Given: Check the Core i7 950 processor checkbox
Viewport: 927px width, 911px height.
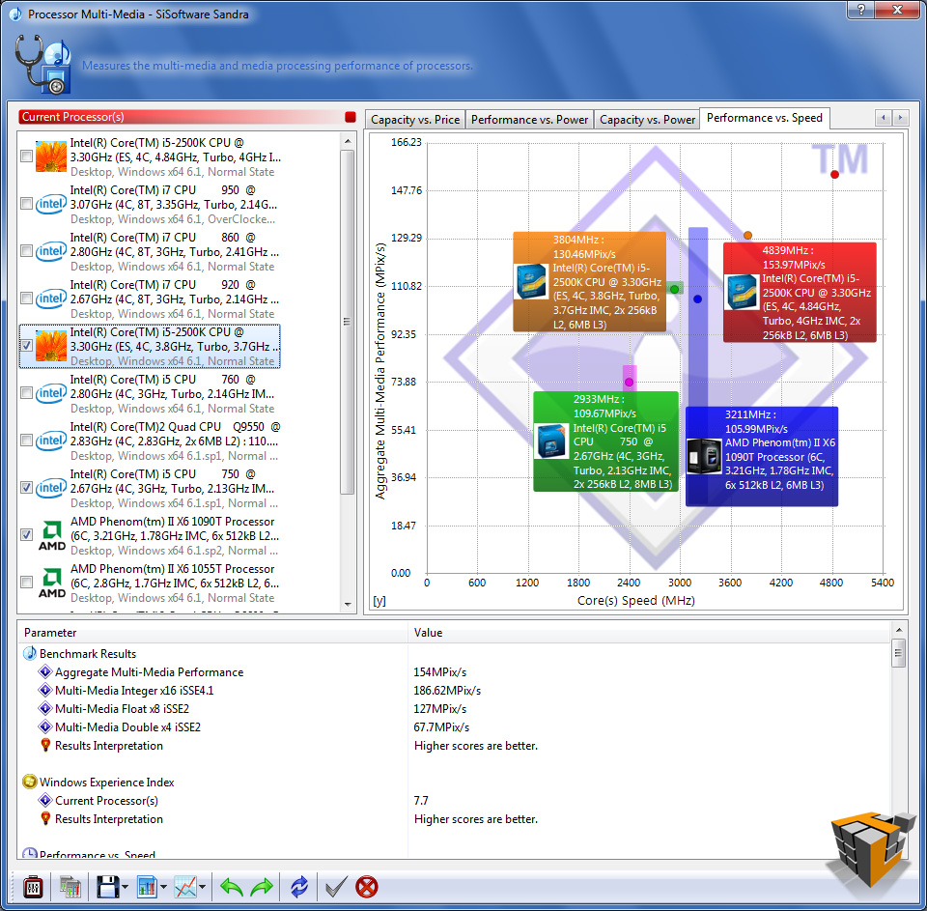Looking at the screenshot, I should pyautogui.click(x=27, y=204).
